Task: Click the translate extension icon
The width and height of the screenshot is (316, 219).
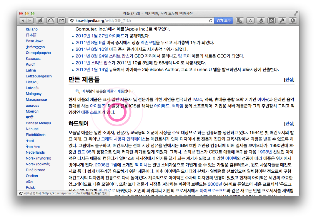Action: click(240, 21)
